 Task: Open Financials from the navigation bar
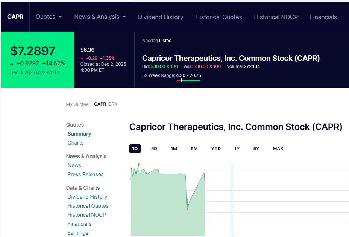point(323,17)
